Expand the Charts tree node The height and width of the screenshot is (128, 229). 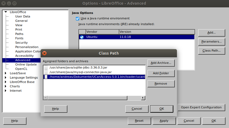[x=5, y=86]
